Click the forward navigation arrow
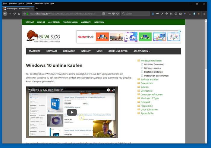Viewport: 211px width, 148px height. [10, 14]
